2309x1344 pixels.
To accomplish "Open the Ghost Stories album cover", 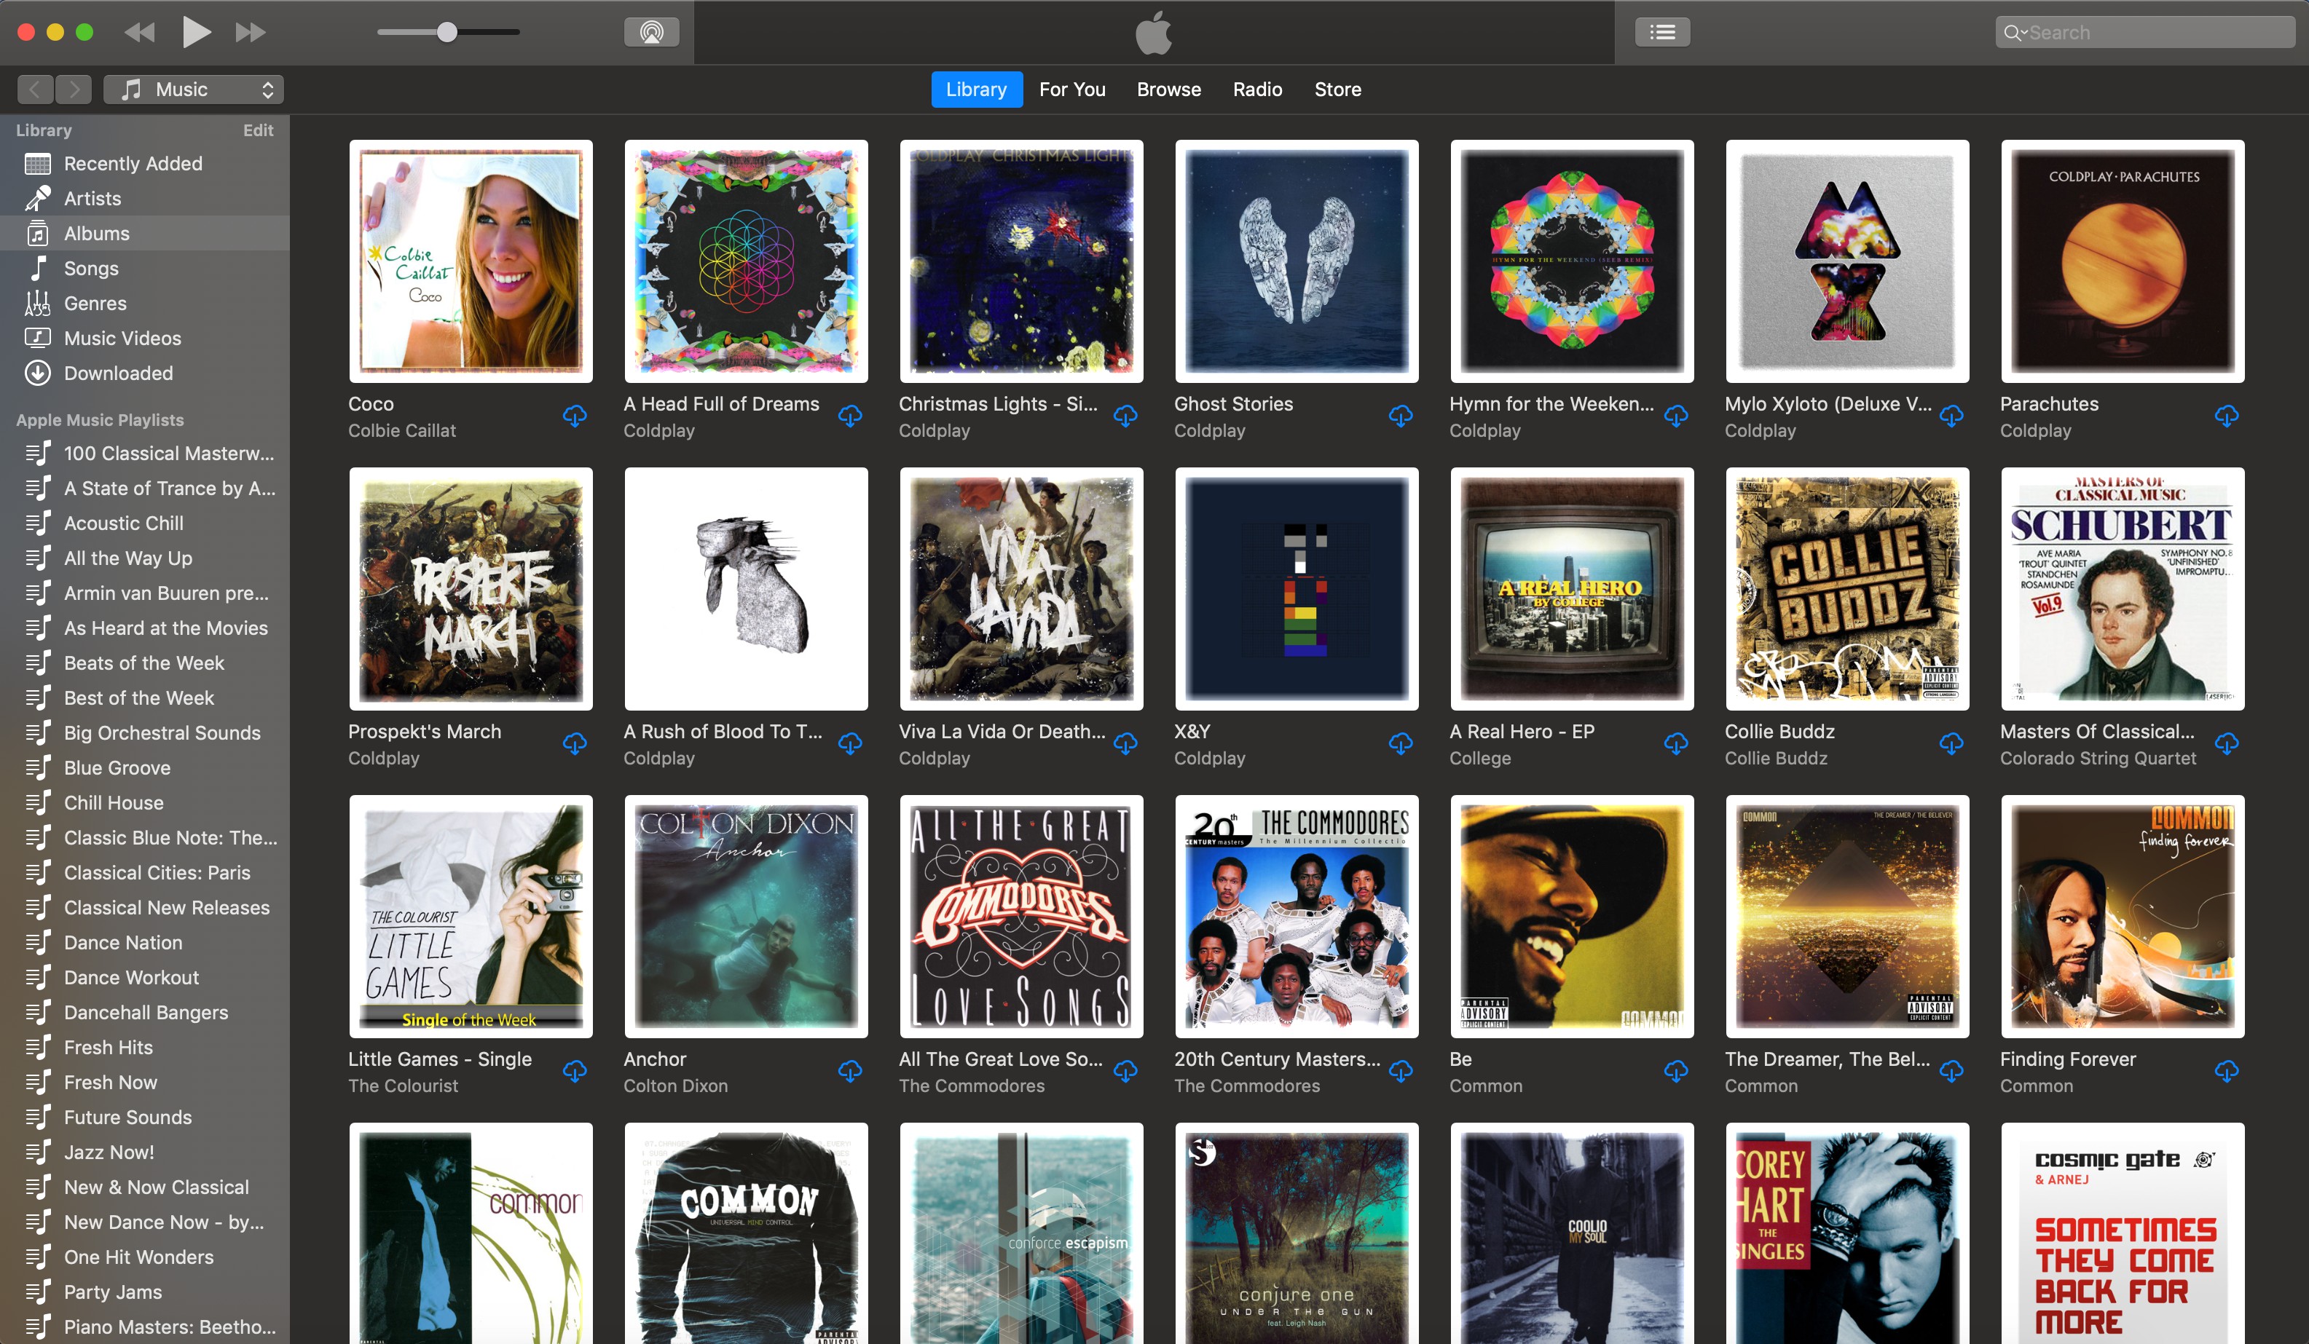I will tap(1297, 261).
